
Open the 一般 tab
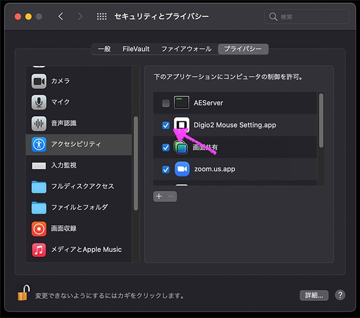click(x=104, y=49)
